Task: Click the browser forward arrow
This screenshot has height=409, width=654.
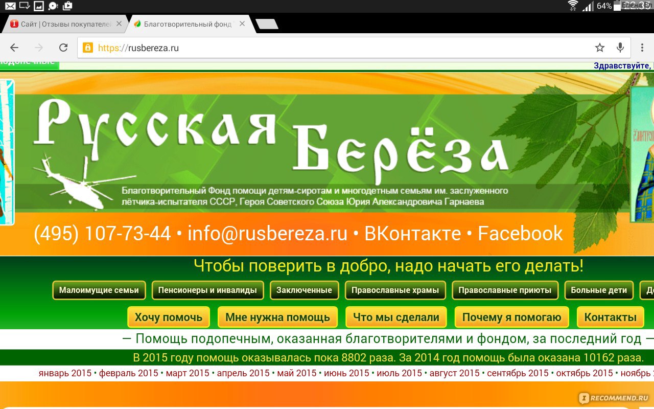Action: pyautogui.click(x=39, y=48)
